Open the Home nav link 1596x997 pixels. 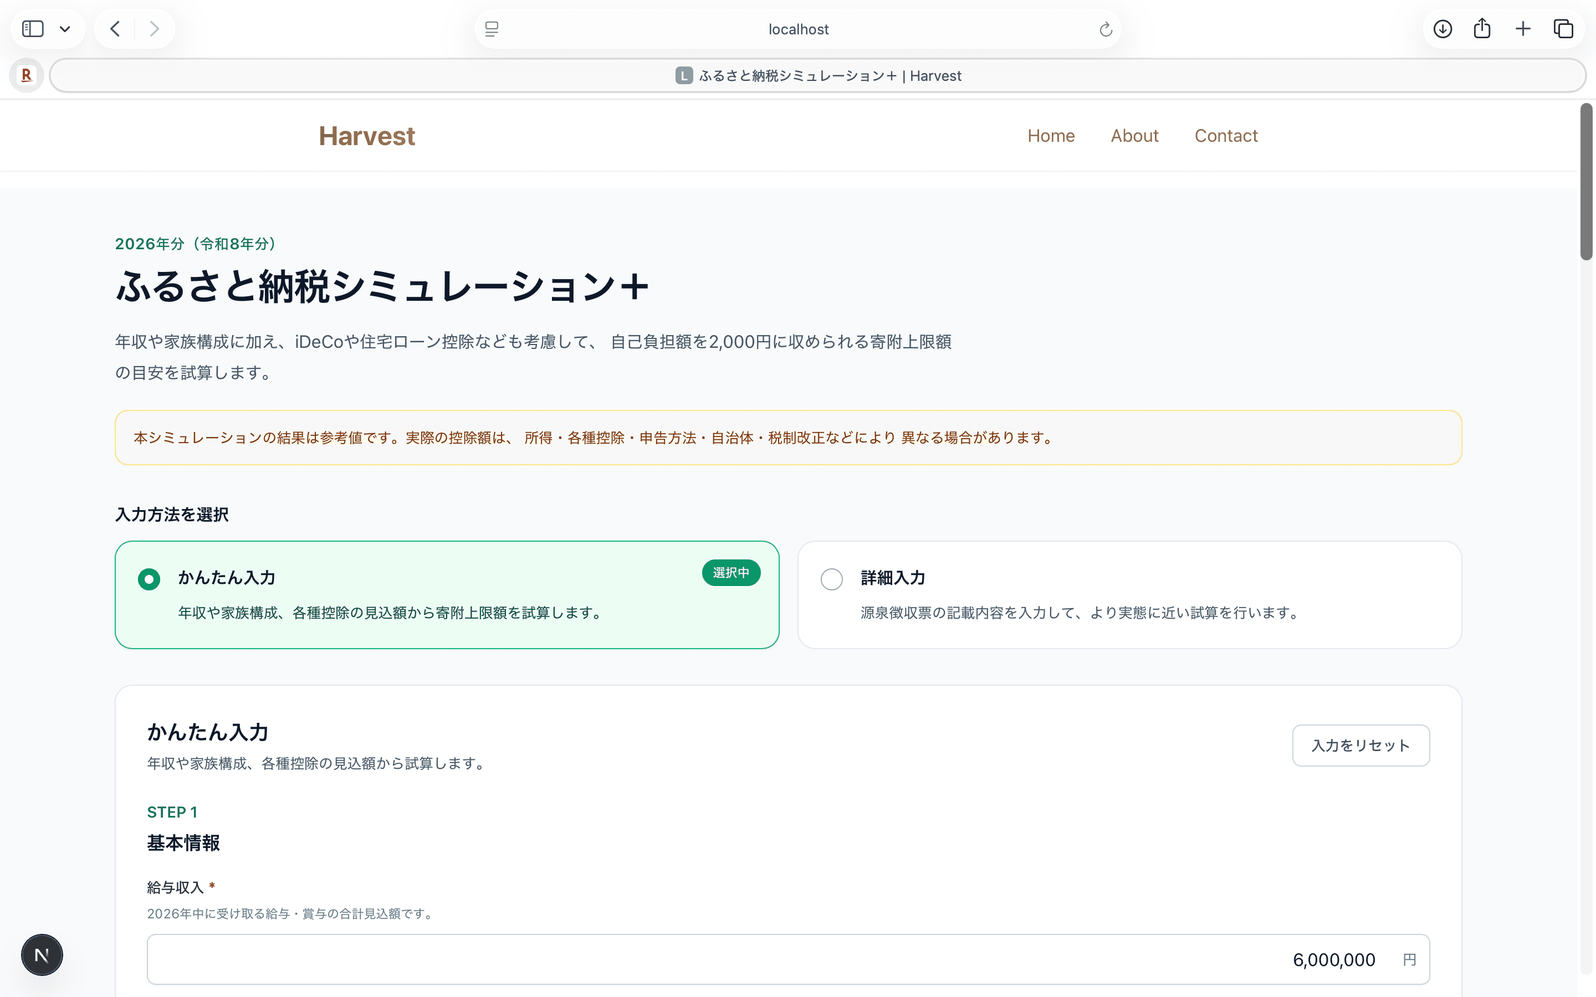pos(1051,136)
